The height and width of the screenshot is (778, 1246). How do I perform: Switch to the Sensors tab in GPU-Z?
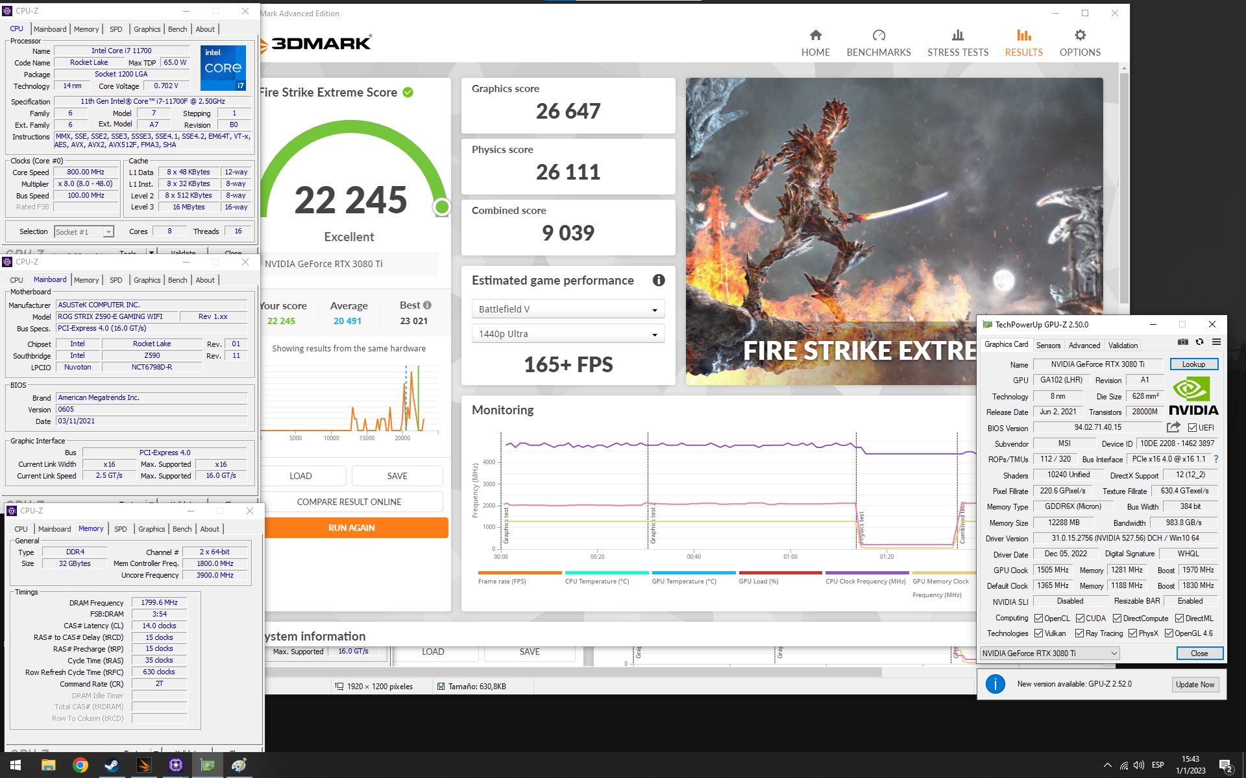point(1048,346)
